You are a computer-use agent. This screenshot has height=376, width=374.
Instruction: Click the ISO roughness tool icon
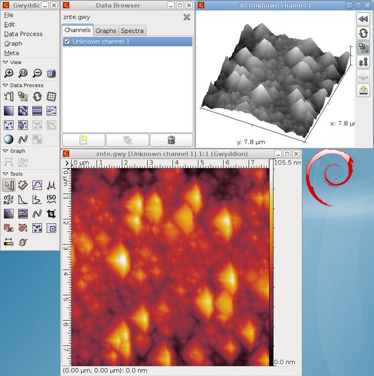coord(51,199)
